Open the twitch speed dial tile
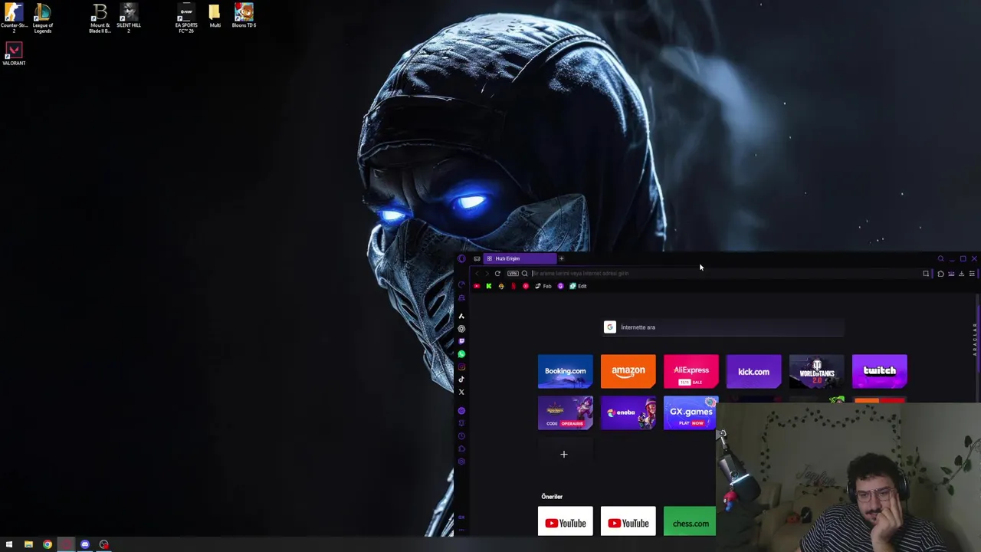Screen dimensions: 981x552 [x=880, y=371]
